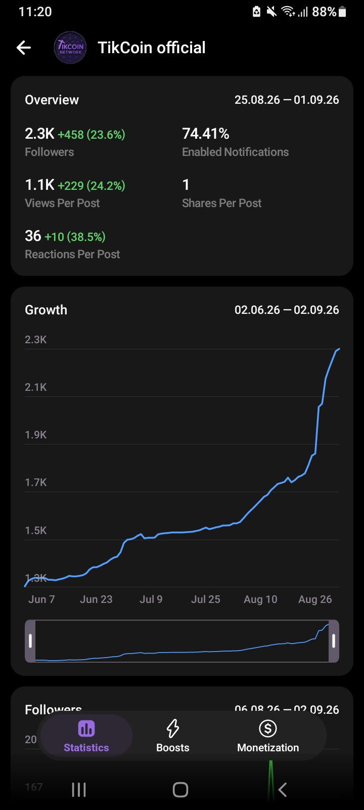Image resolution: width=364 pixels, height=810 pixels.
Task: Grab the right handle of growth range slider
Action: pyautogui.click(x=334, y=641)
